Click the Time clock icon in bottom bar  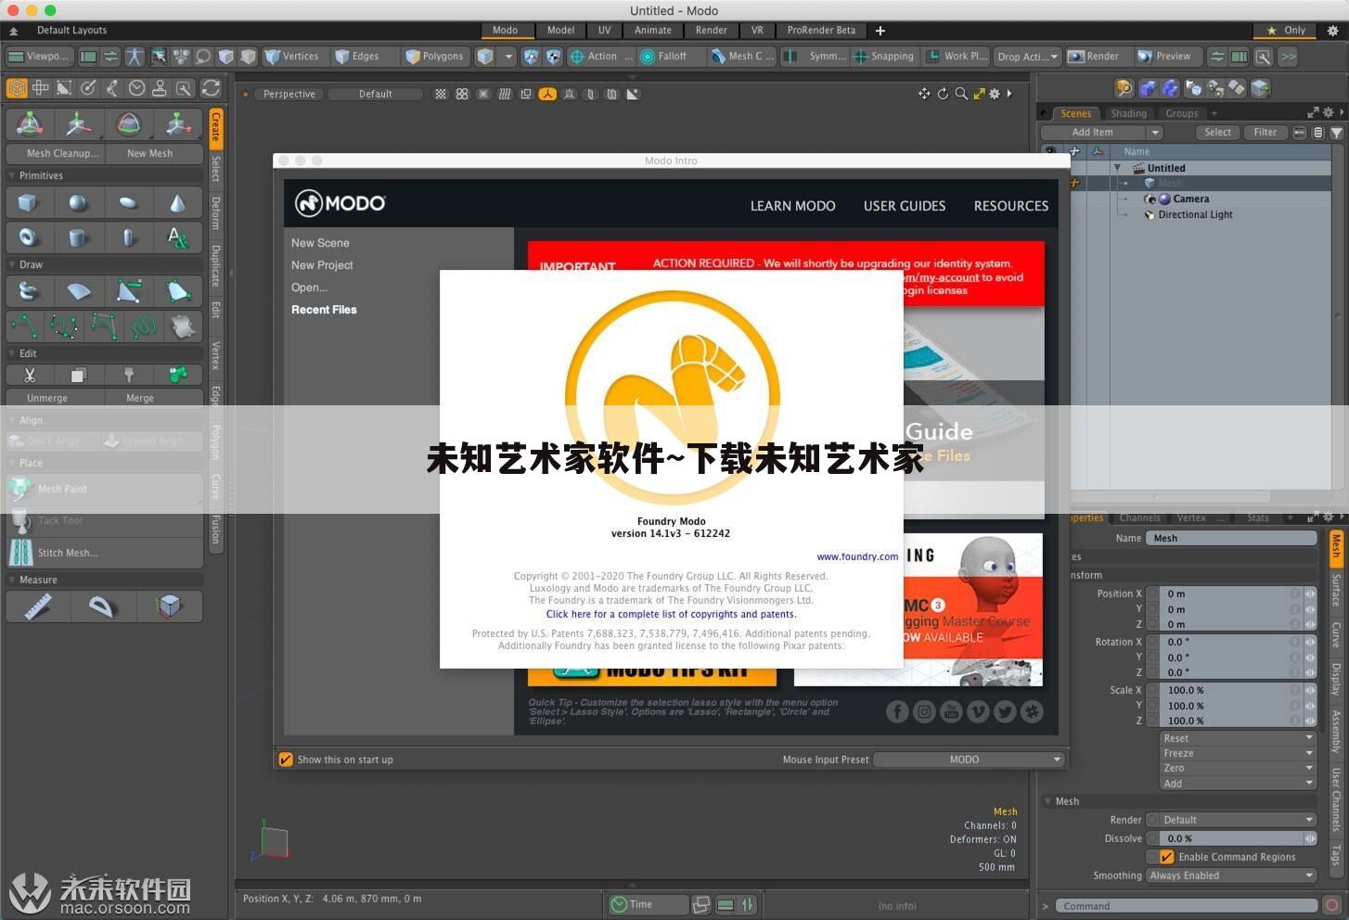[620, 904]
